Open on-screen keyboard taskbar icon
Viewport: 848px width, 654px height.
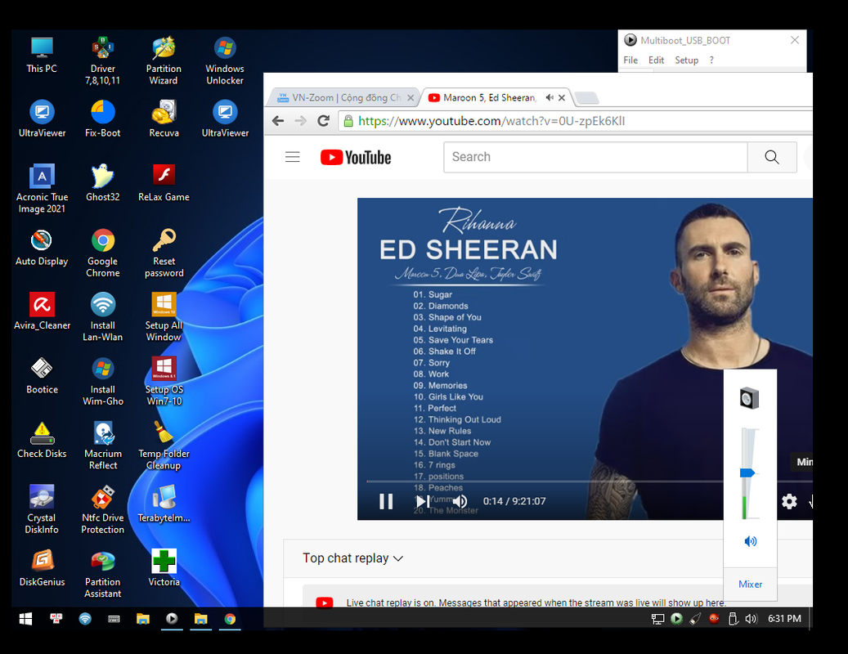[114, 619]
